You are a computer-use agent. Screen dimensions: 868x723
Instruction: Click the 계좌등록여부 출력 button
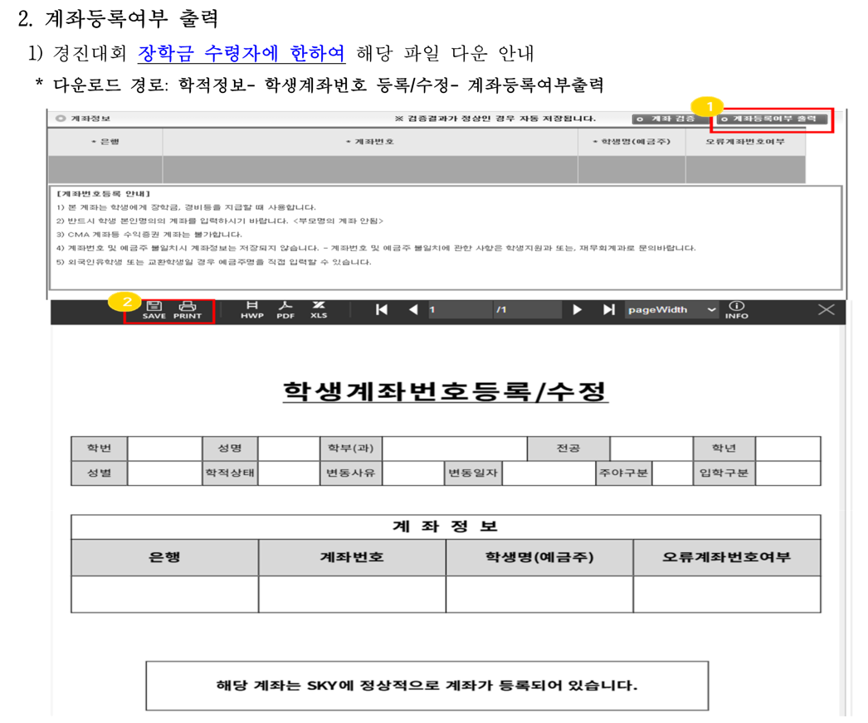coord(772,119)
